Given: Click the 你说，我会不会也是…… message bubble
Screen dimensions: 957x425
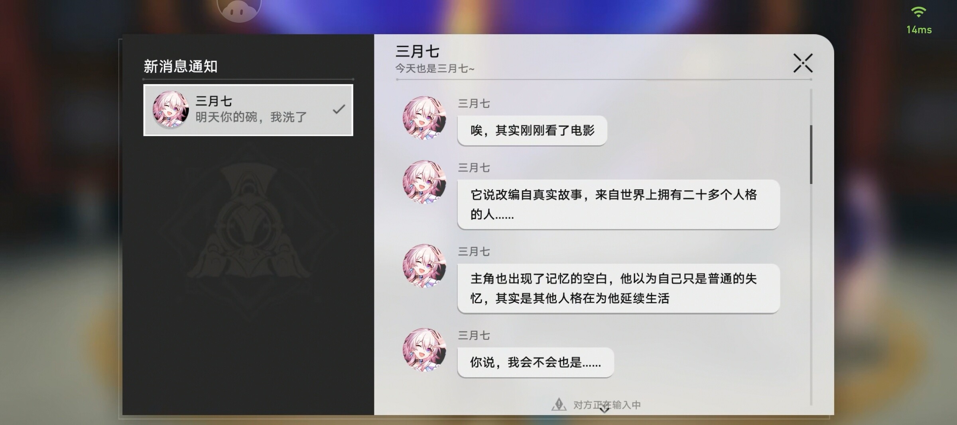Looking at the screenshot, I should click(x=536, y=362).
